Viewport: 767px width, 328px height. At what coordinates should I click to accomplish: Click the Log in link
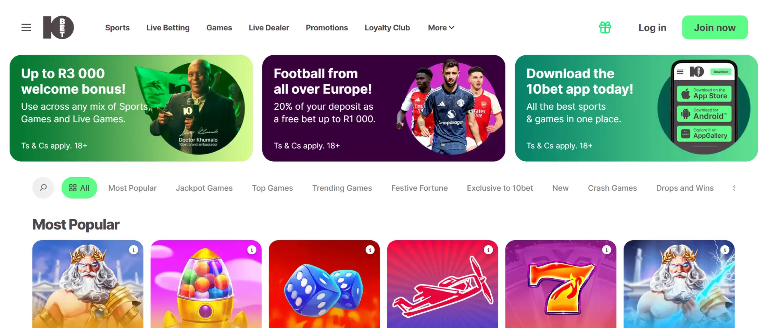[x=652, y=28]
